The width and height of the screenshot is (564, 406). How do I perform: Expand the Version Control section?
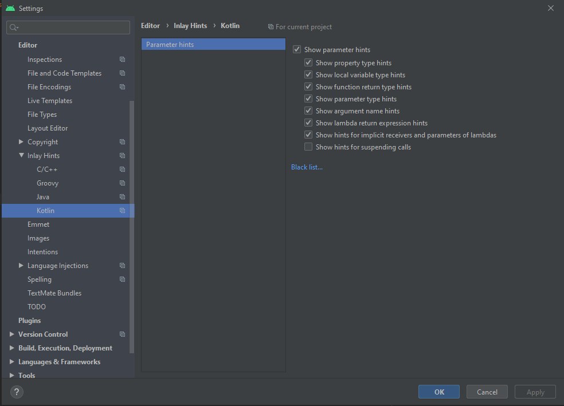point(12,334)
